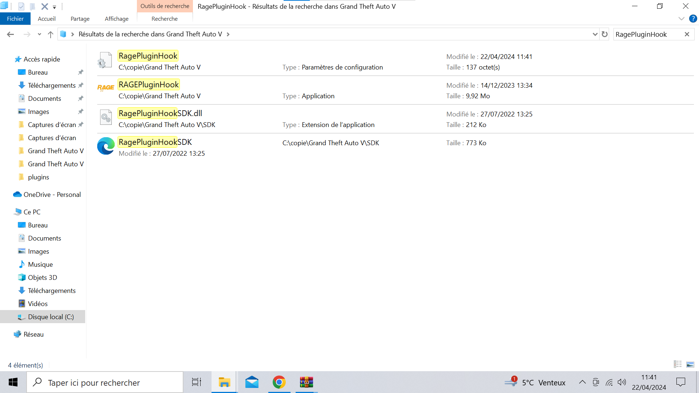The image size is (699, 393).
Task: Switch to large icons view in status bar
Action: 690,364
